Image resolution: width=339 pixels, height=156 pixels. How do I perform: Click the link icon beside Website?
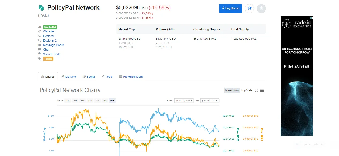pos(40,31)
